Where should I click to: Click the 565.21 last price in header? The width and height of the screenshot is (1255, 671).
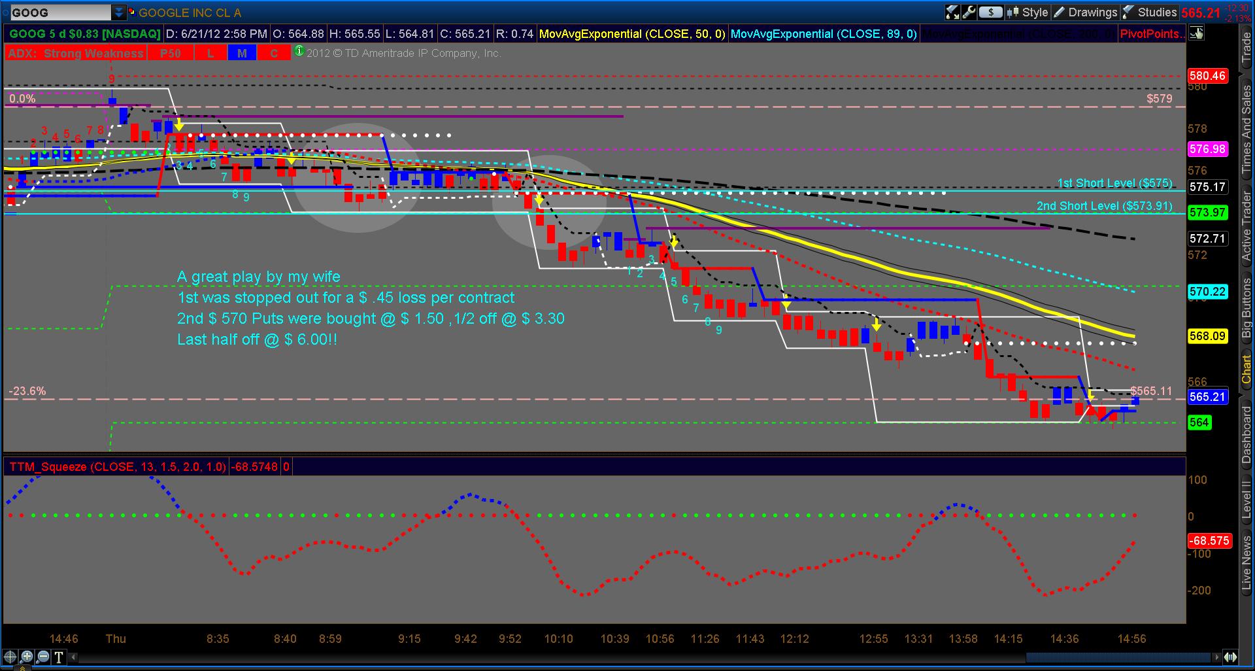pos(1201,12)
